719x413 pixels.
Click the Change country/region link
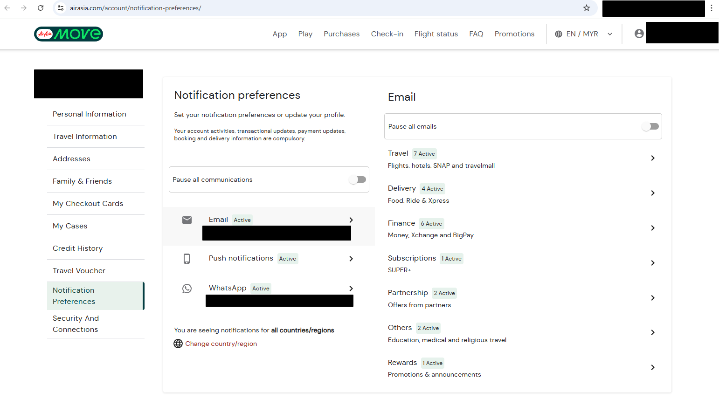click(x=221, y=344)
